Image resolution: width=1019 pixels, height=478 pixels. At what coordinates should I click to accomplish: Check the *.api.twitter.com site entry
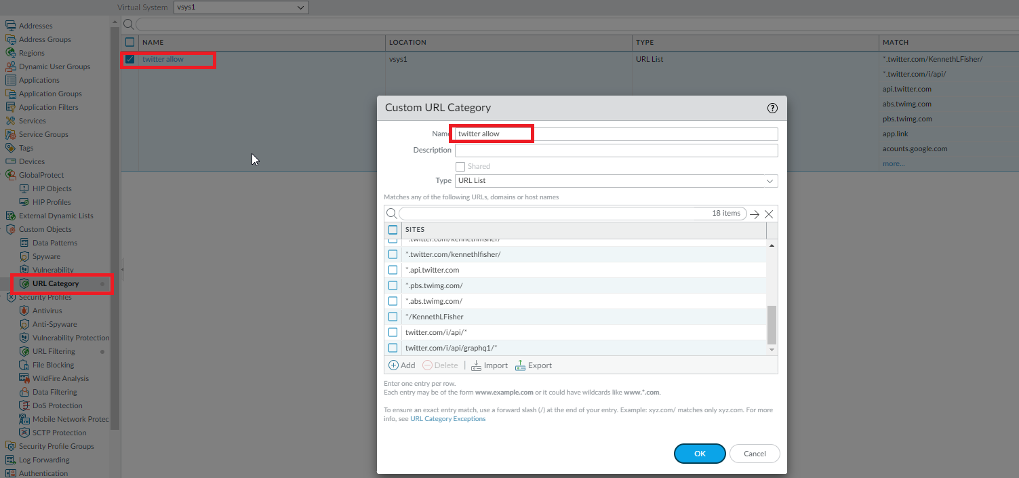[x=393, y=269]
